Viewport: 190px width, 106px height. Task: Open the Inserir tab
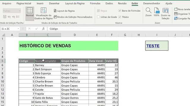[x=40, y=3]
